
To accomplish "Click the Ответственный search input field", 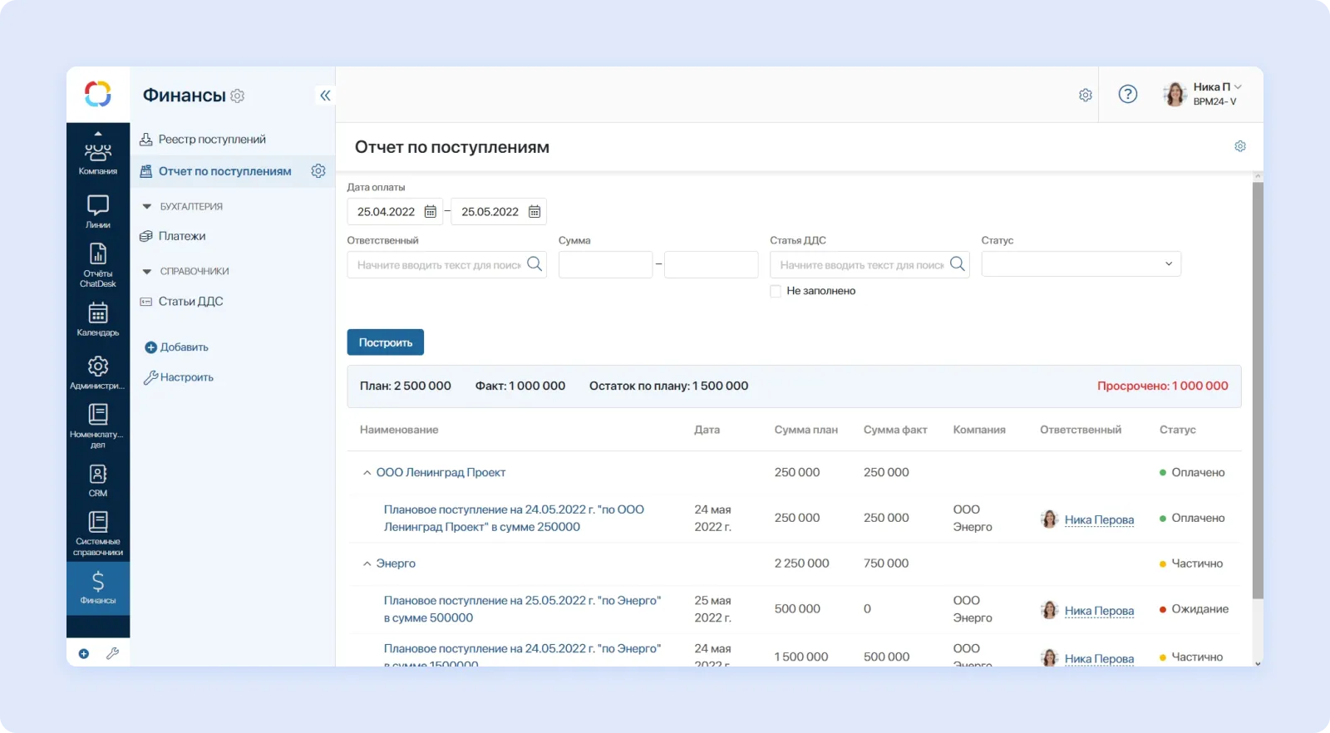I will pos(438,265).
